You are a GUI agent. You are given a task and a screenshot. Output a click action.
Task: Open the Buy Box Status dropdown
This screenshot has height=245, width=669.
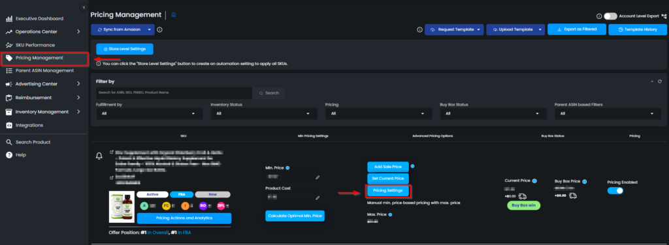point(493,113)
